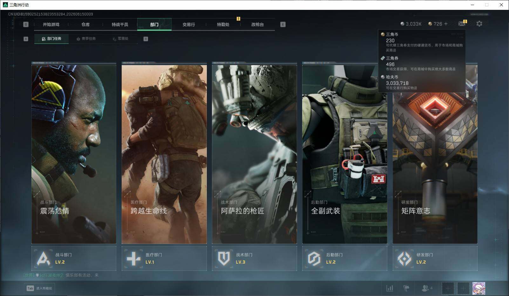509x296 pixels.
Task: Open the player avatar portrait
Action: [478, 288]
